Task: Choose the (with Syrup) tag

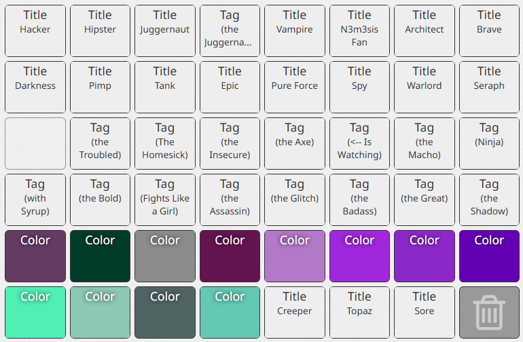Action: point(35,200)
